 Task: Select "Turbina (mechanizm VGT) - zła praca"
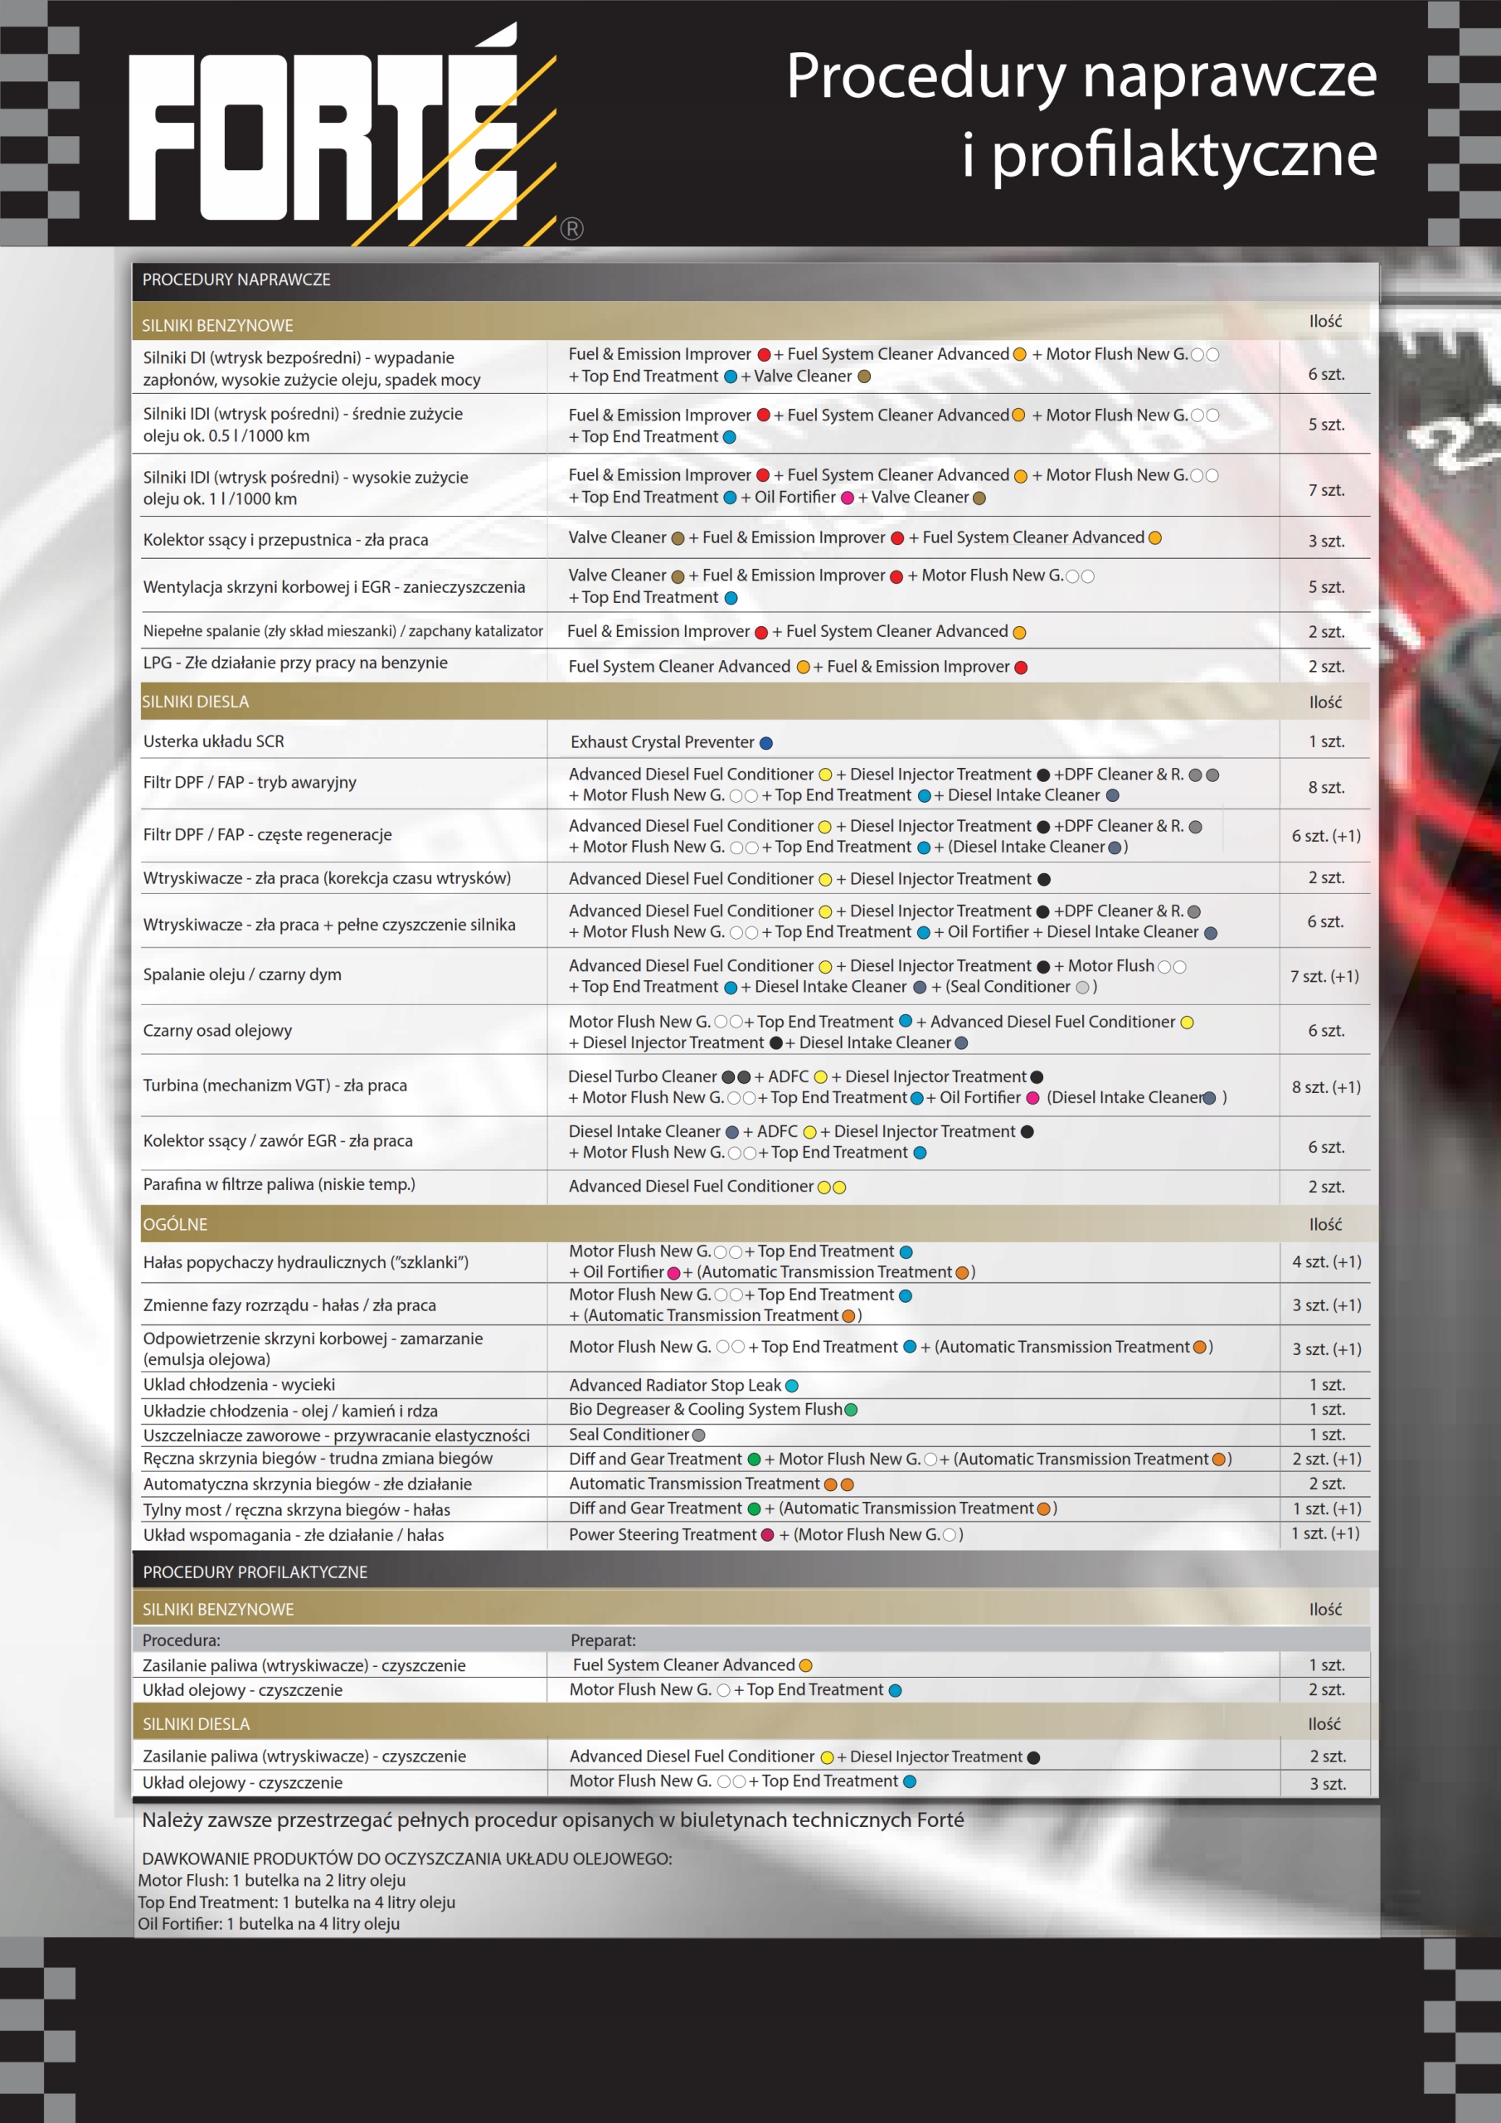click(274, 1086)
